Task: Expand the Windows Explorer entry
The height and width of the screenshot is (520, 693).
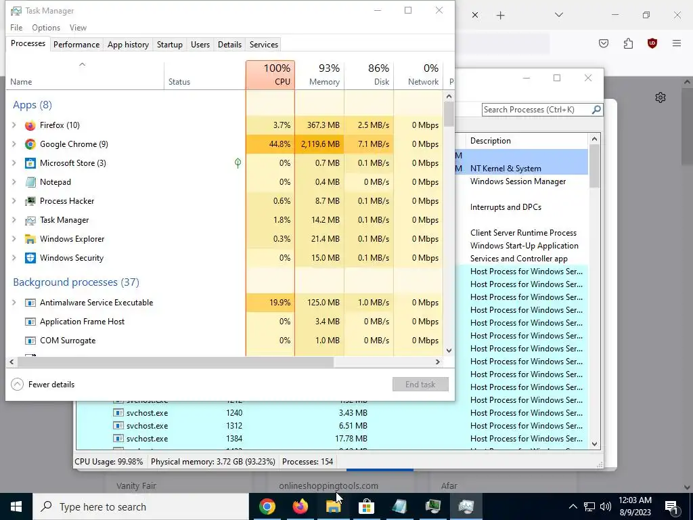Action: [14, 239]
